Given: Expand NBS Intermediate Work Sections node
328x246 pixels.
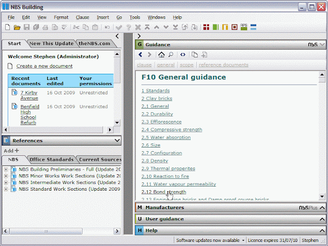Looking at the screenshot, I should pyautogui.click(x=6, y=182).
